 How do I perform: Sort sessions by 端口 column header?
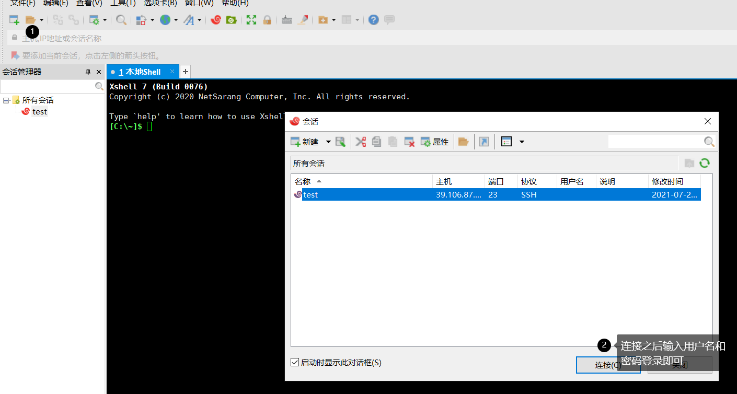pyautogui.click(x=501, y=181)
